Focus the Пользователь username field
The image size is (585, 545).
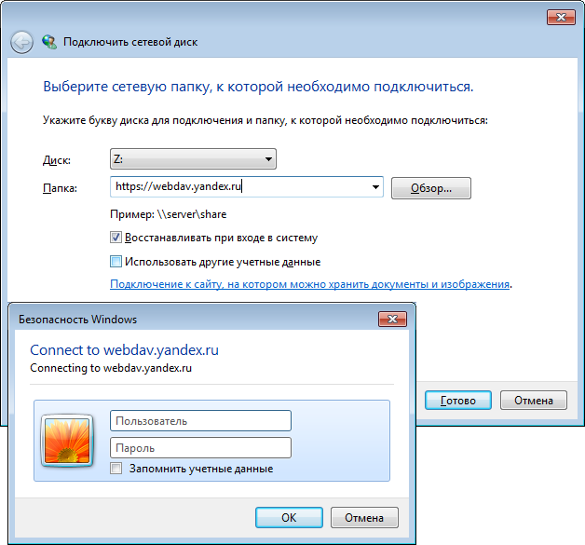click(200, 421)
